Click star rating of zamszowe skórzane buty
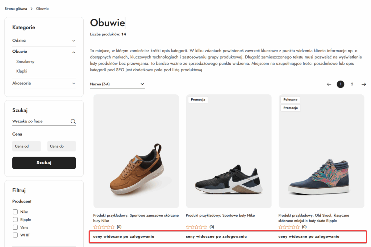The image size is (371, 247). click(104, 227)
